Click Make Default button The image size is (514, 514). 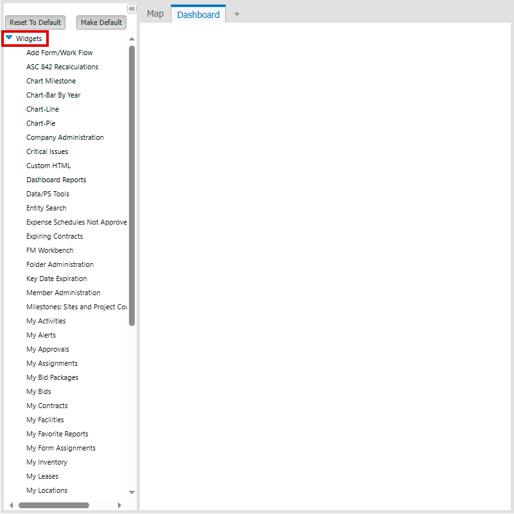tap(101, 22)
